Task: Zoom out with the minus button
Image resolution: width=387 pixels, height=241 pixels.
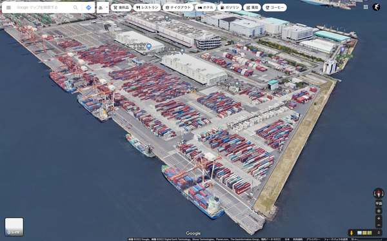Action: point(379,225)
